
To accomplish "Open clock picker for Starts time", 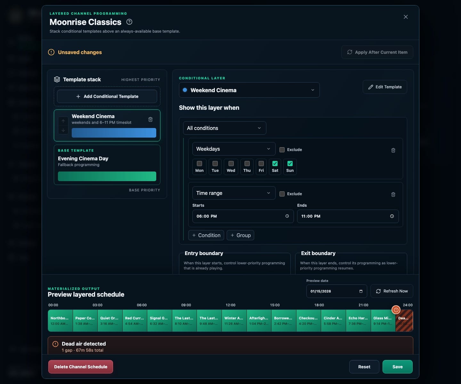I will click(x=287, y=216).
